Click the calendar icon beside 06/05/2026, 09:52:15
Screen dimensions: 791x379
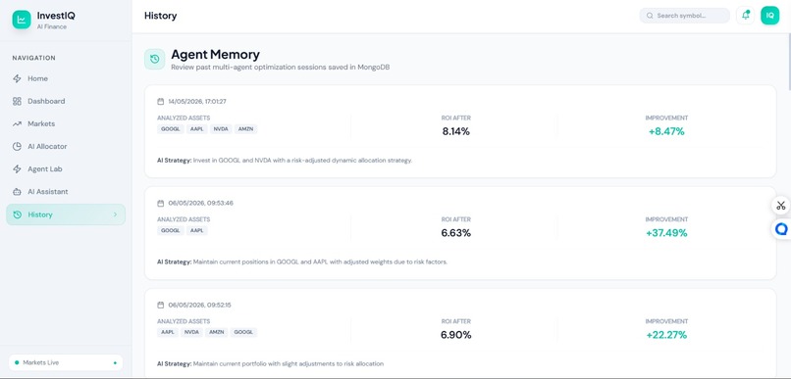160,305
